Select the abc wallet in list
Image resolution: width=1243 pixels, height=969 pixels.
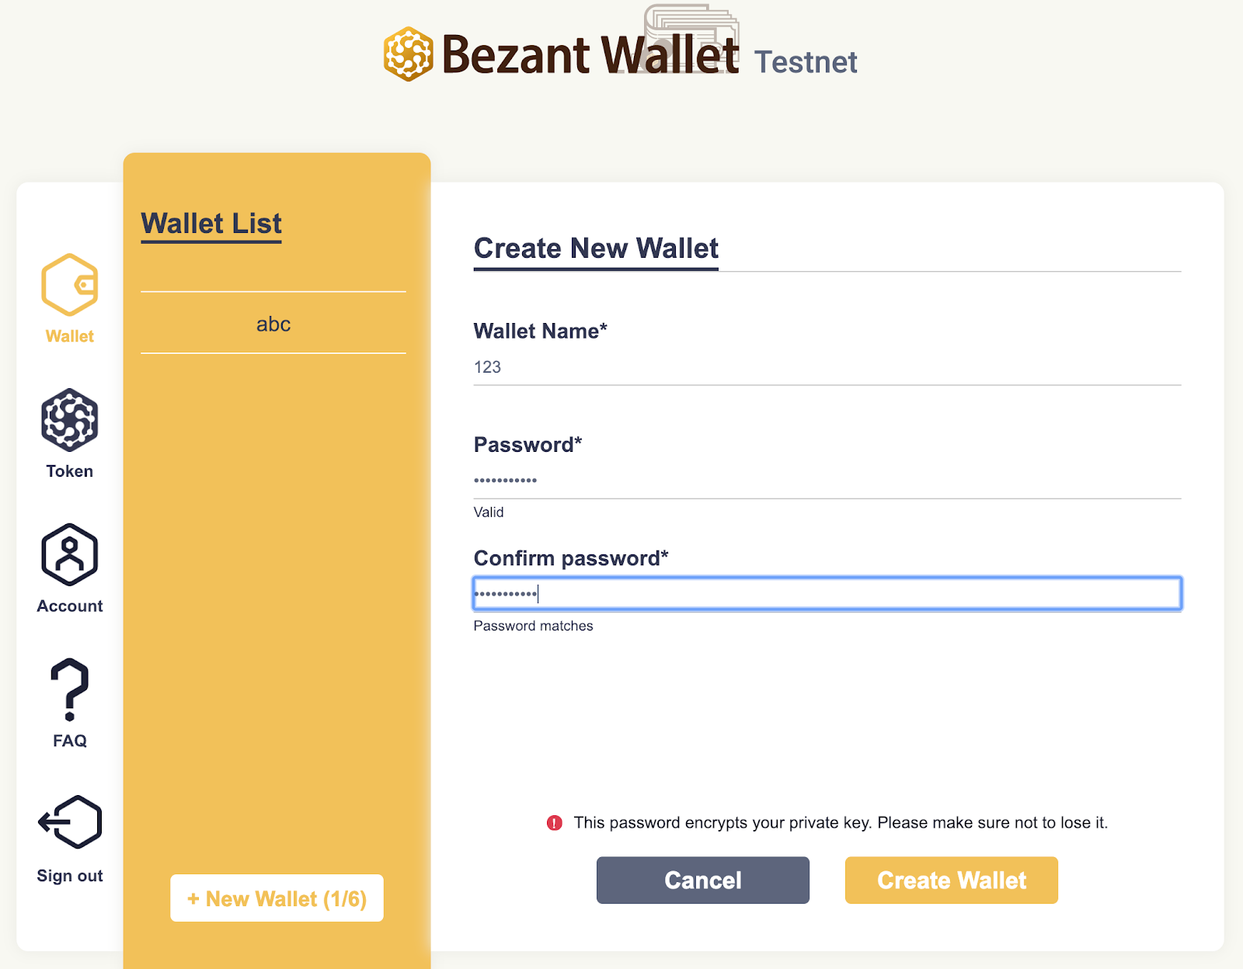click(x=273, y=324)
